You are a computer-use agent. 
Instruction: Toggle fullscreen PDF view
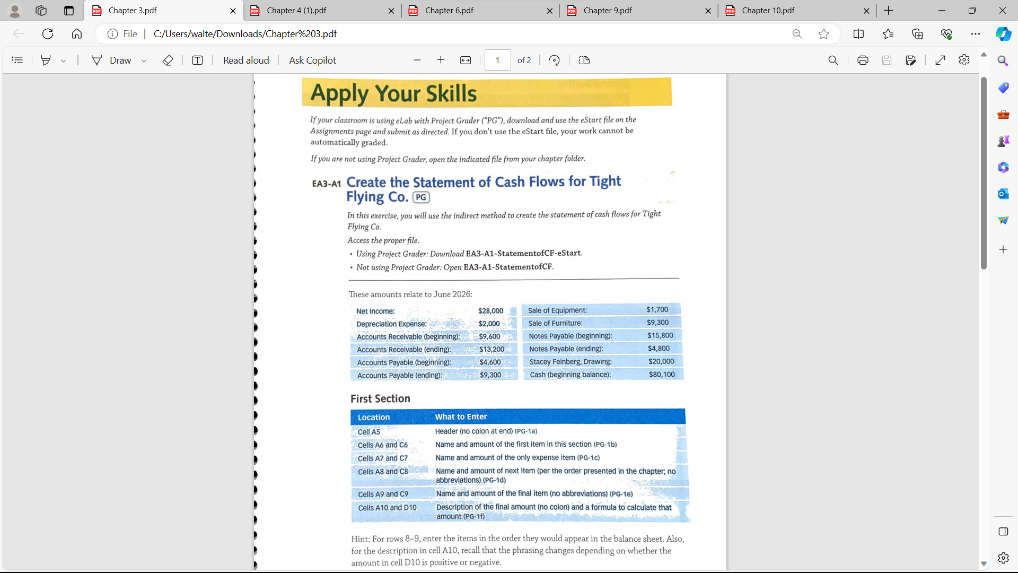941,60
